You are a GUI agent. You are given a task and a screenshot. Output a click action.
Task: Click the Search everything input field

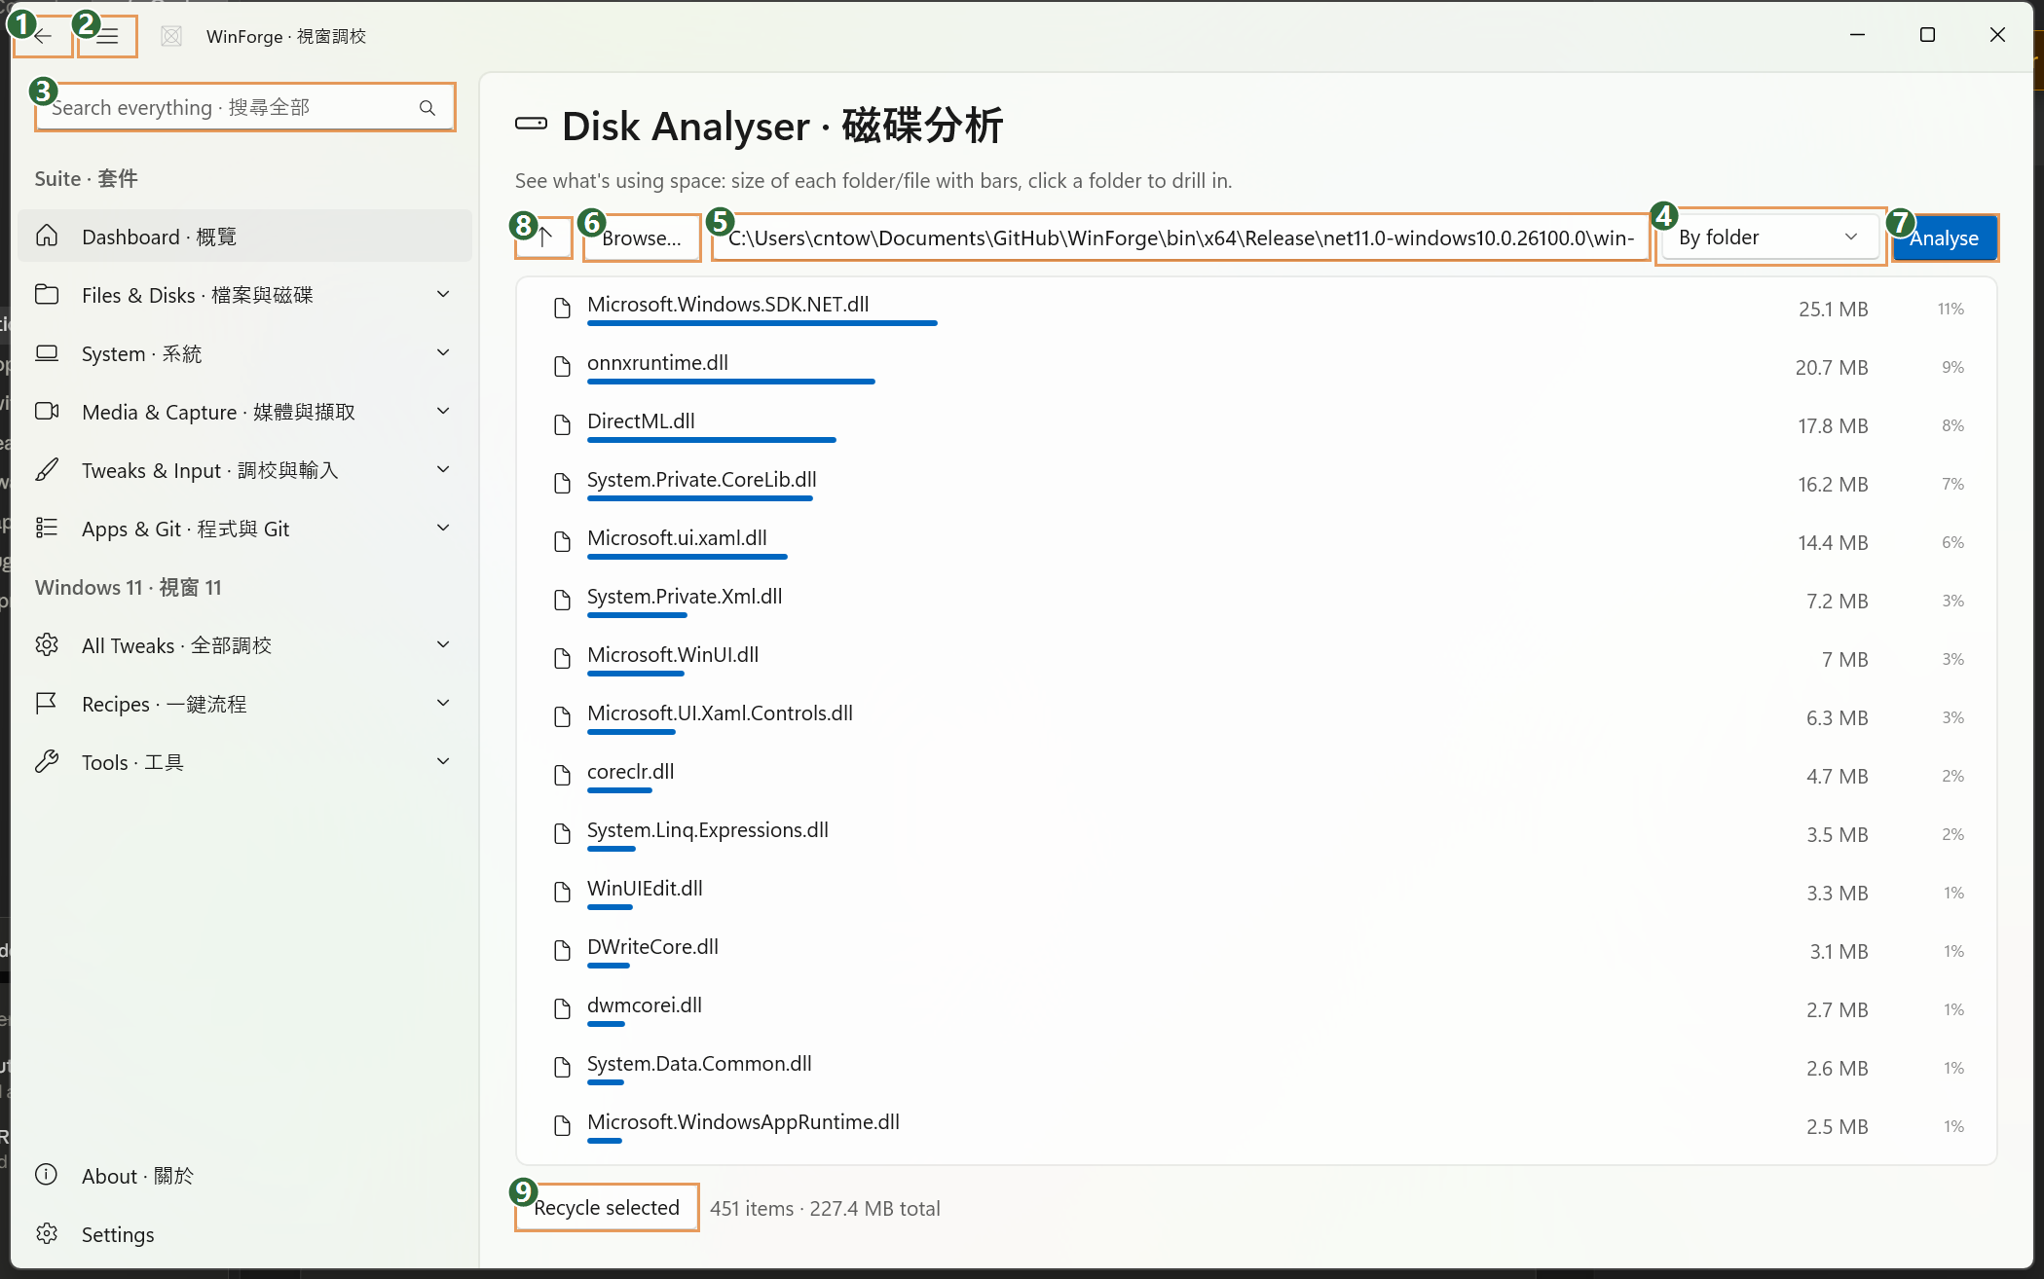pyautogui.click(x=245, y=107)
